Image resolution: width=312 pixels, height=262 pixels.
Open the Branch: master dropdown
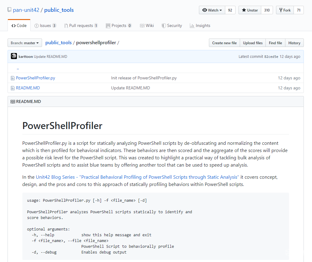[25, 43]
